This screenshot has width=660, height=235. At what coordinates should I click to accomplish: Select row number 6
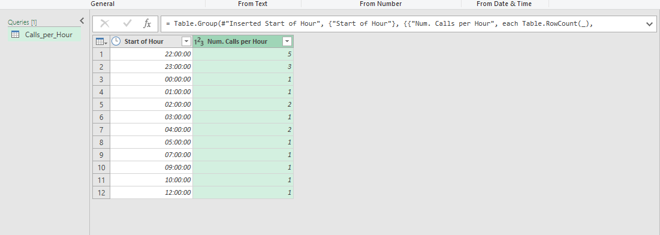(x=101, y=117)
